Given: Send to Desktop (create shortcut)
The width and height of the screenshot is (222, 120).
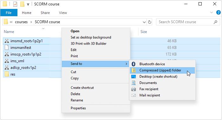Looking at the screenshot, I should [162, 77].
